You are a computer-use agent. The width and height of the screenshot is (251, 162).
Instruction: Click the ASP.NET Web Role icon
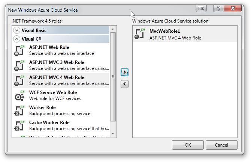(x=19, y=50)
